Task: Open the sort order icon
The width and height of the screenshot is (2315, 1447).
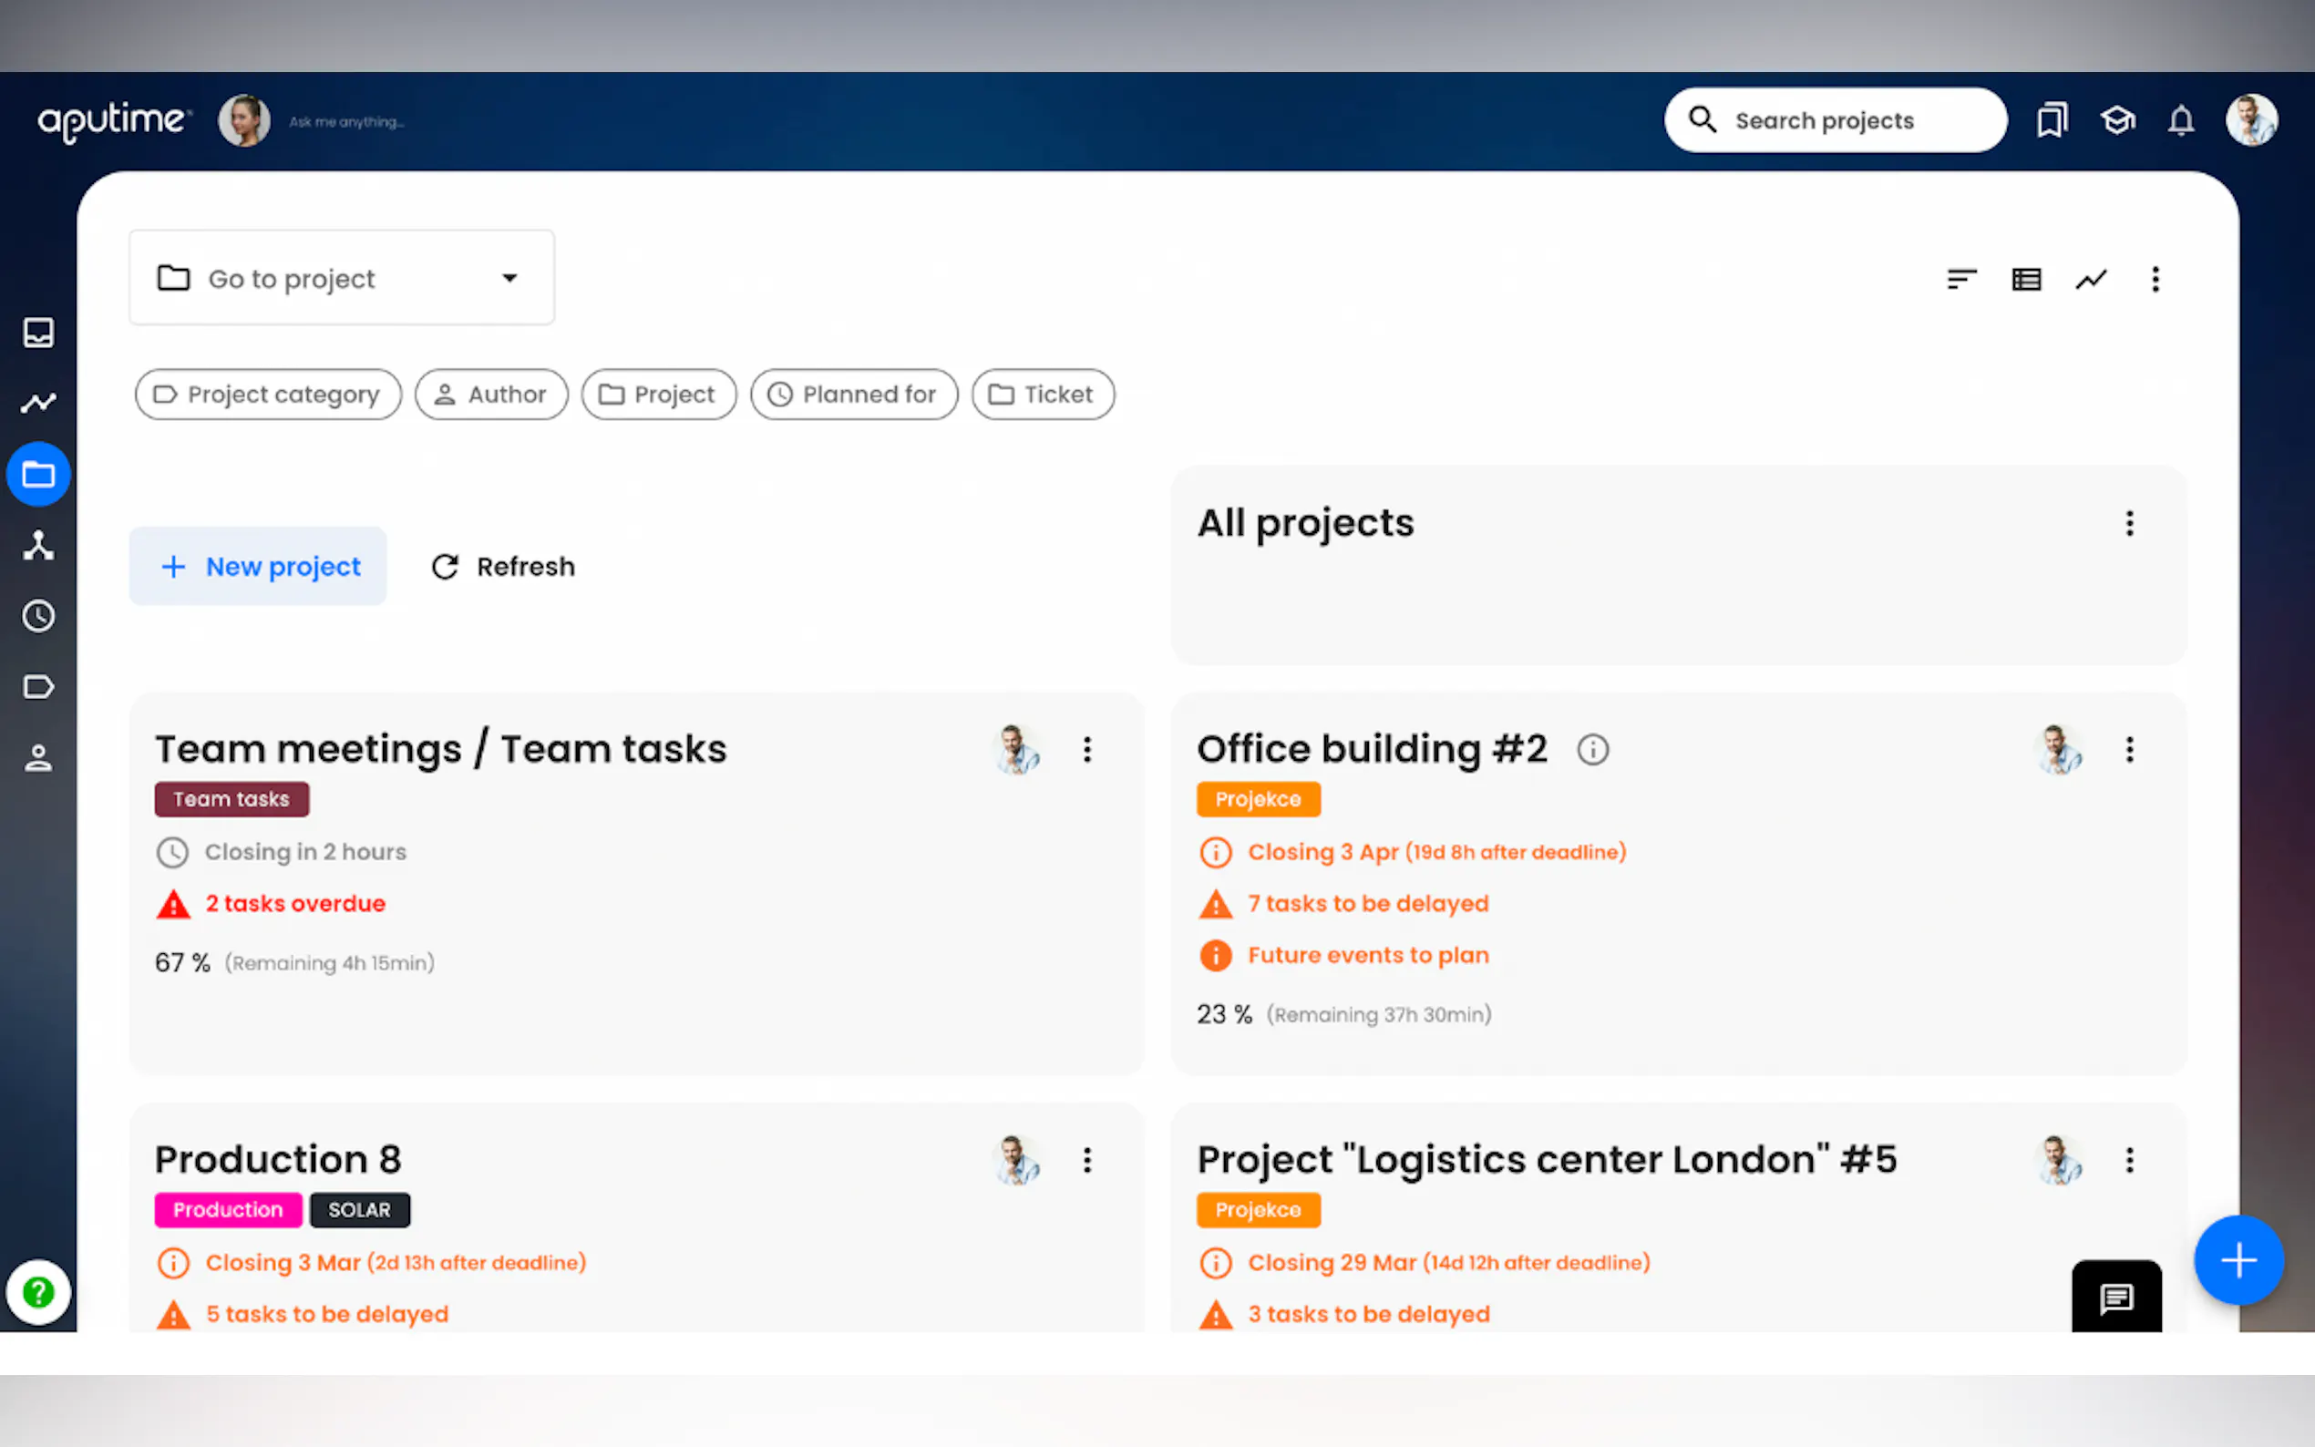Action: coord(1960,280)
